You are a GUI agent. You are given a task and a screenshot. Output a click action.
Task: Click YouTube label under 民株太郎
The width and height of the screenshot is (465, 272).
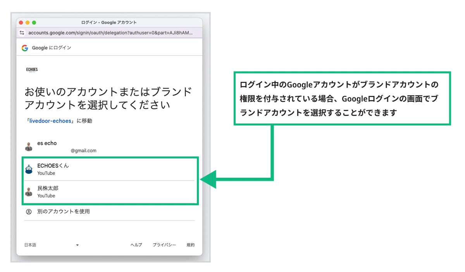pos(46,195)
